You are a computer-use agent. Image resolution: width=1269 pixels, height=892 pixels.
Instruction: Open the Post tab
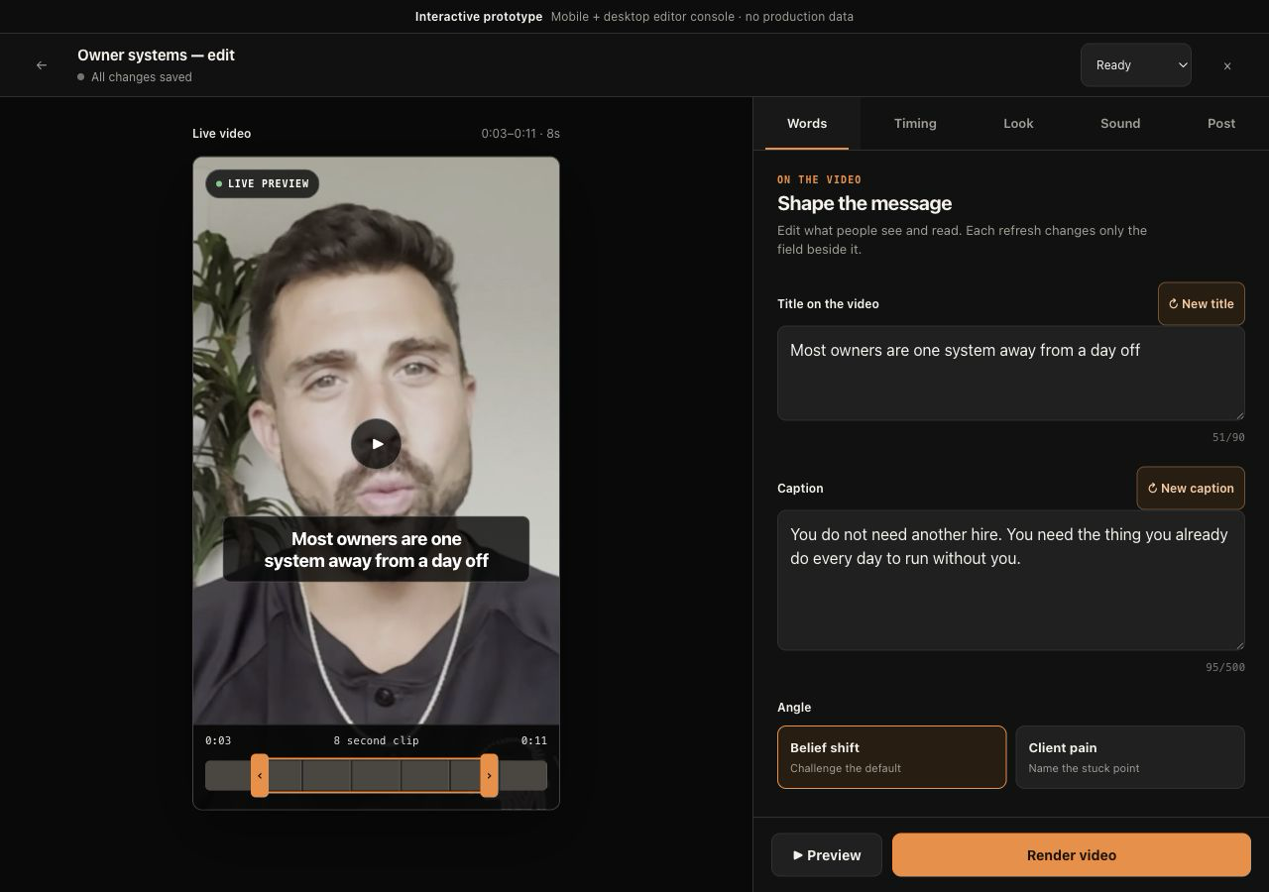pyautogui.click(x=1221, y=124)
